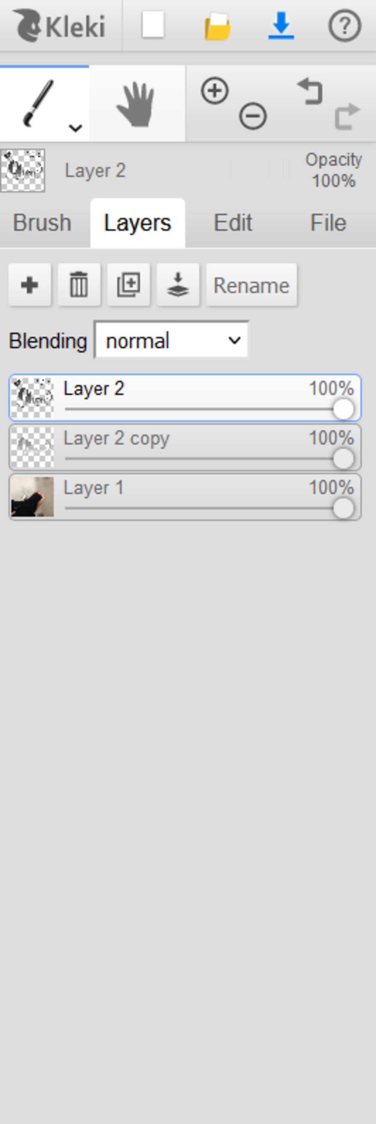The width and height of the screenshot is (376, 1124).
Task: Open the help question mark
Action: (344, 26)
